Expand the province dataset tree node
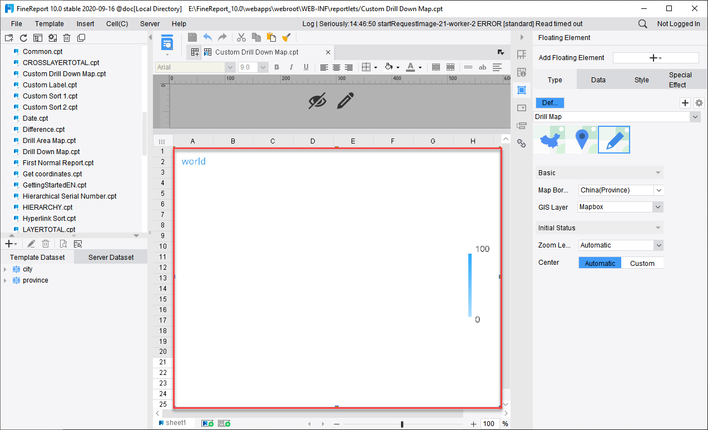This screenshot has width=708, height=430. pos(5,280)
